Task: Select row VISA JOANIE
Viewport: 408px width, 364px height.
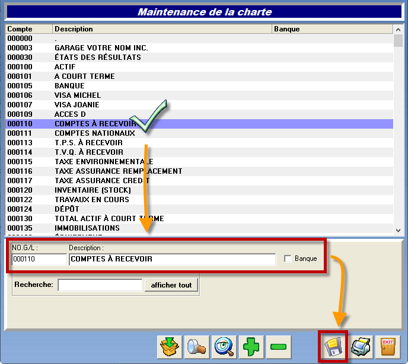Action: point(199,105)
